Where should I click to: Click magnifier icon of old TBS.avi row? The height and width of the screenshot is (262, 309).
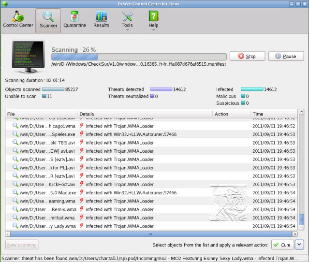(15, 142)
